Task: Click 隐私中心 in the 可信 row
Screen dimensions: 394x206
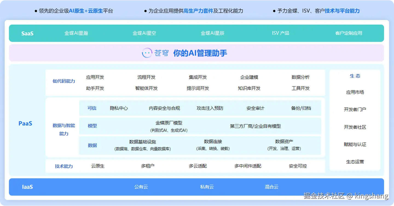Action: click(x=119, y=108)
